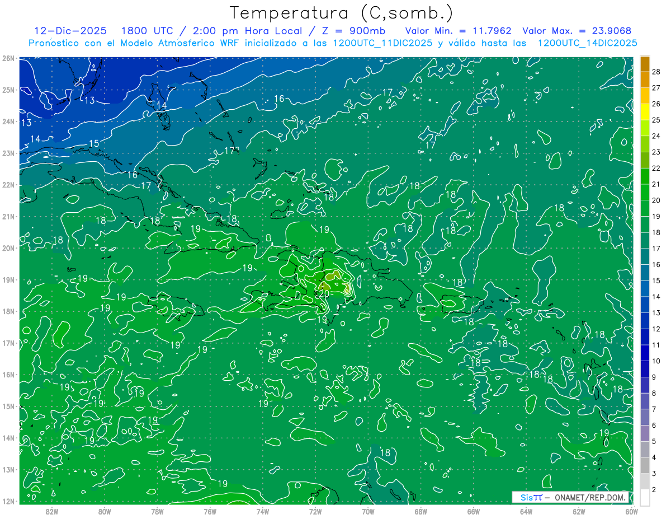Select the Valor Min. = 11.7962 text
671x519 pixels.
pyautogui.click(x=459, y=31)
